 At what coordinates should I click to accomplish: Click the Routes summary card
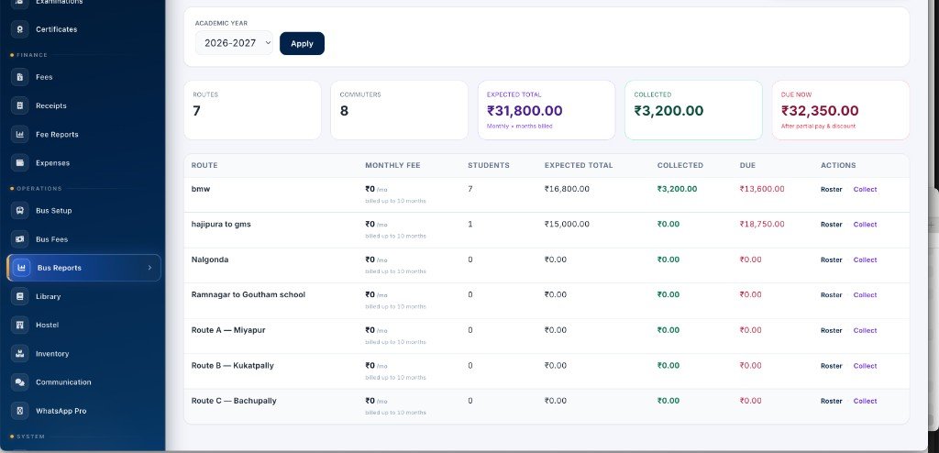[x=252, y=110]
